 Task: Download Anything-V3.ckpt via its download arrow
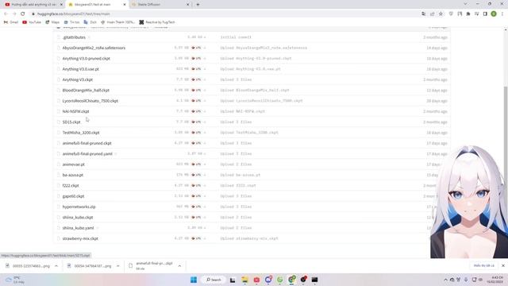coord(205,79)
